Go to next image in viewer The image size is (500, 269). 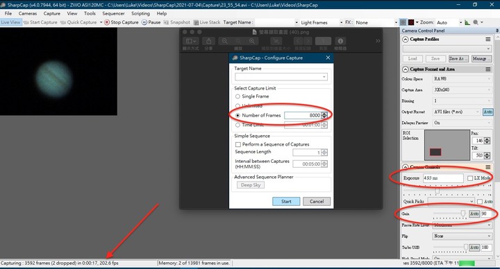308,41
